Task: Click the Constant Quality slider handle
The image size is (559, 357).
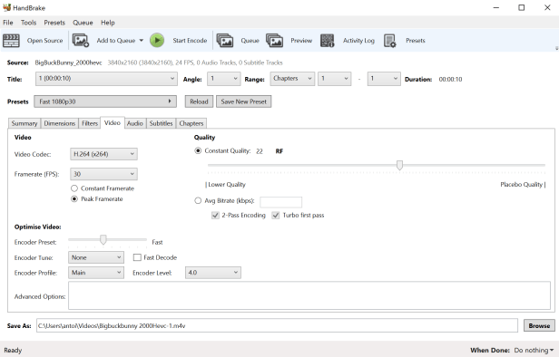Action: pos(399,165)
